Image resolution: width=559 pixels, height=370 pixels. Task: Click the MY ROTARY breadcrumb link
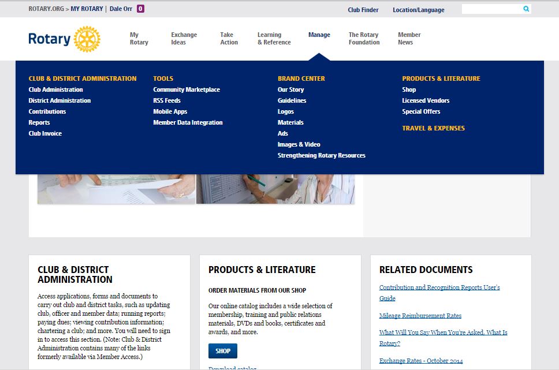pos(87,9)
